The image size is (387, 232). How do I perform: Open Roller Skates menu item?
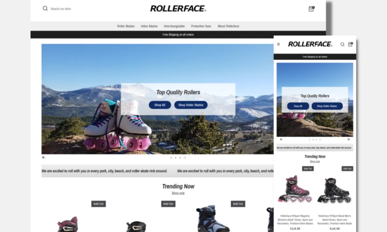pos(126,26)
